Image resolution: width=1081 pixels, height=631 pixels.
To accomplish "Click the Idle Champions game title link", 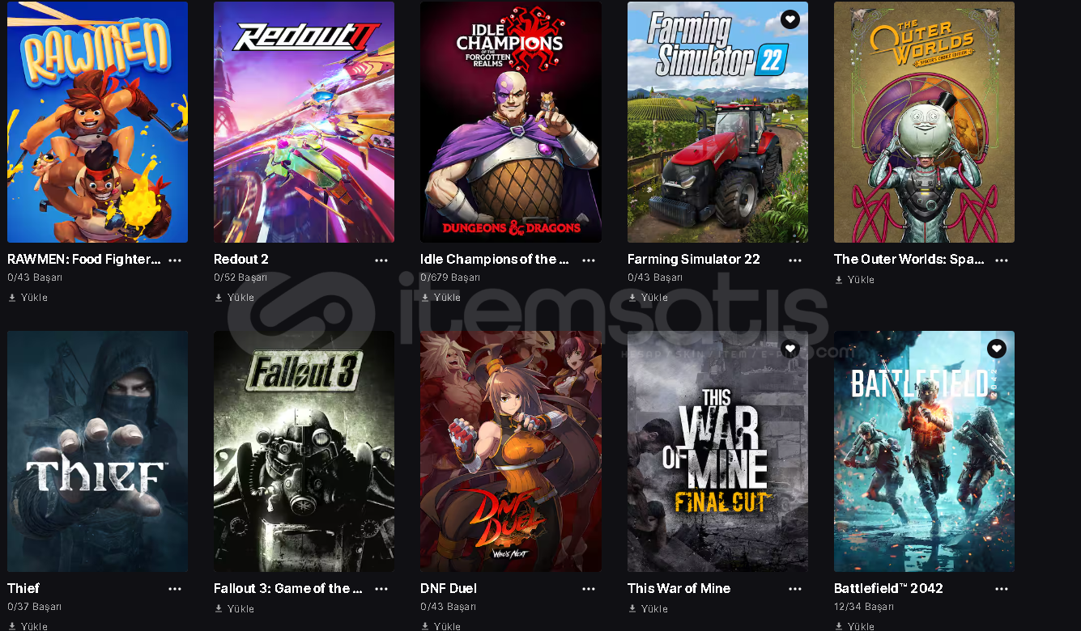I will pos(488,260).
